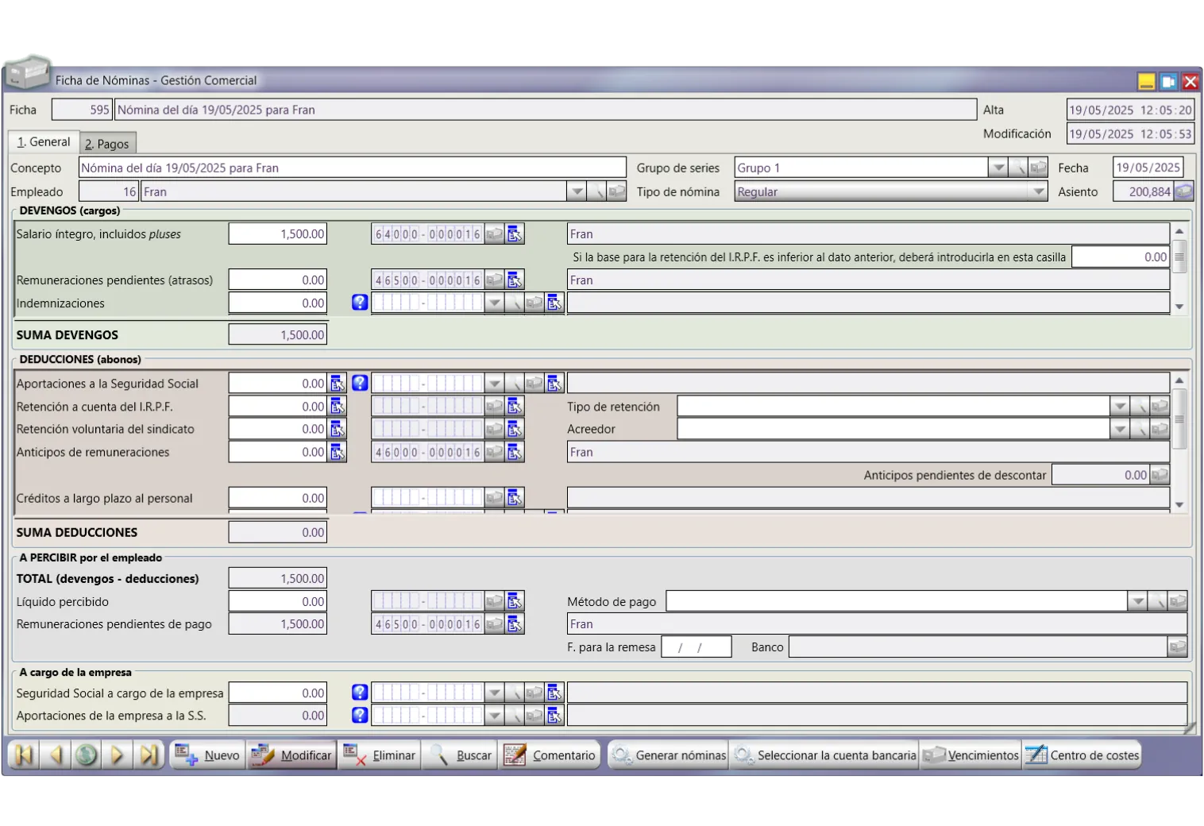Viewport: 1204px width, 826px height.
Task: Switch to the Pagos tab
Action: (107, 144)
